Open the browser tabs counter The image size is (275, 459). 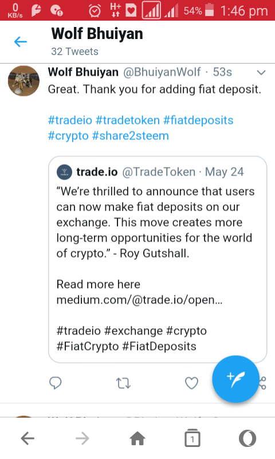tap(192, 438)
